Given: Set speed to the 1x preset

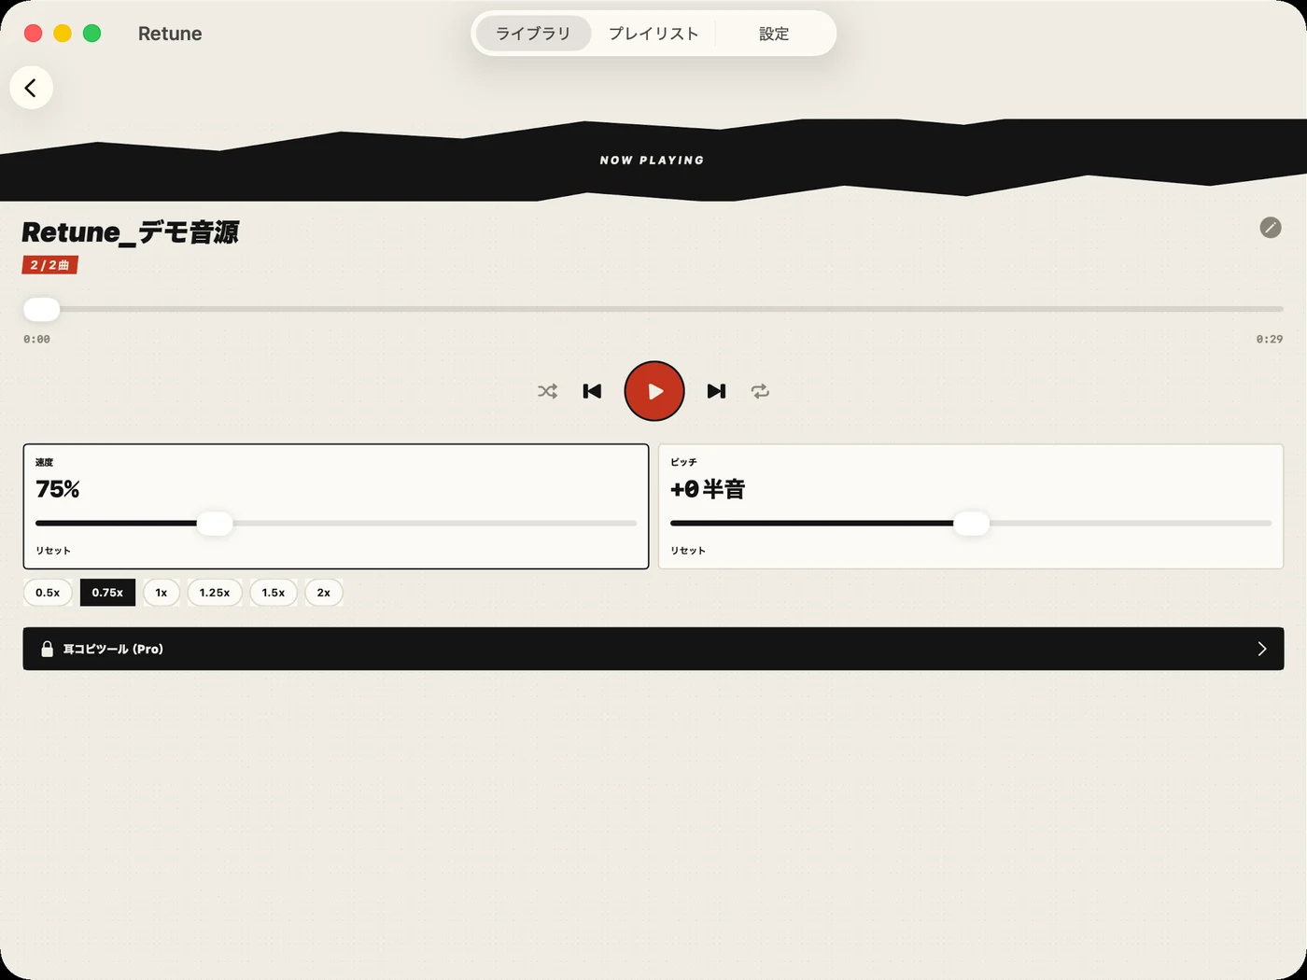Looking at the screenshot, I should pyautogui.click(x=162, y=593).
